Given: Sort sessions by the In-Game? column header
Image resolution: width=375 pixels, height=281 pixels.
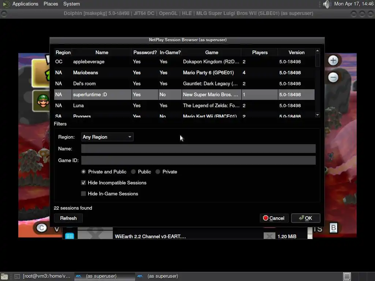Looking at the screenshot, I should [x=170, y=52].
